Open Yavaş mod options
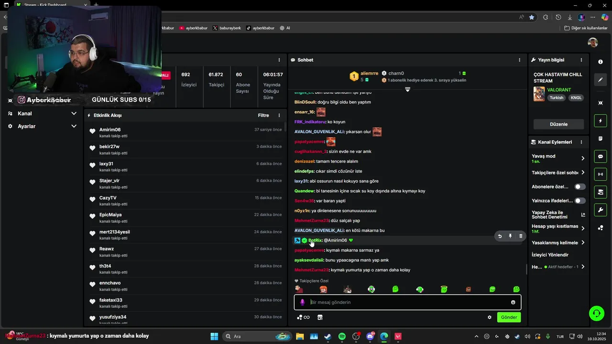The height and width of the screenshot is (344, 612). [x=558, y=158]
